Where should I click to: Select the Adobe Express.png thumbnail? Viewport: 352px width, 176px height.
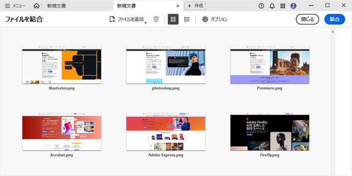(x=166, y=132)
